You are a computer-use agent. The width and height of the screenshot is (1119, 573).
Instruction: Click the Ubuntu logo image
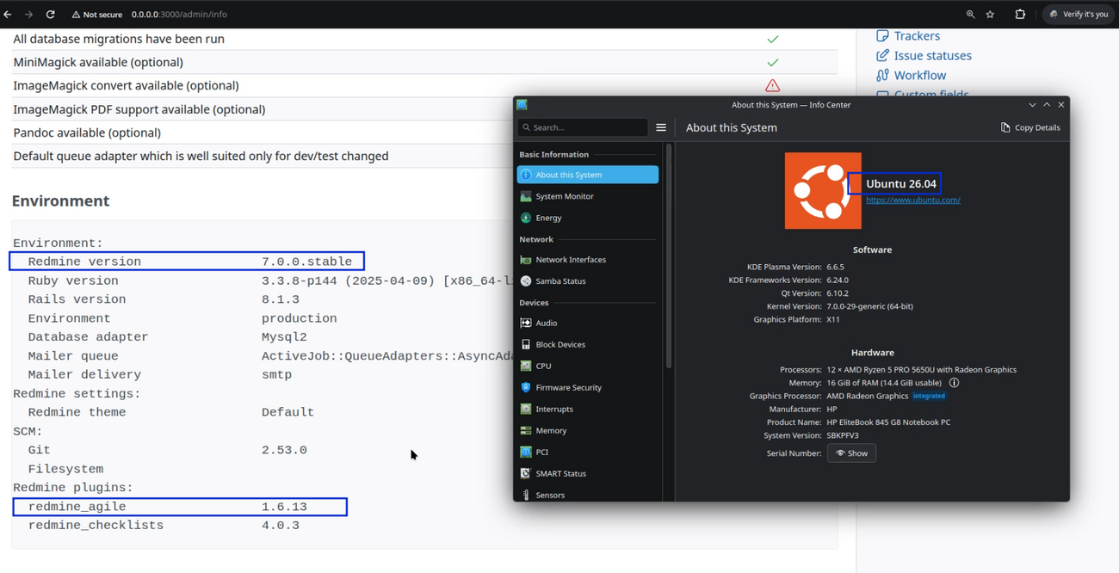click(823, 191)
